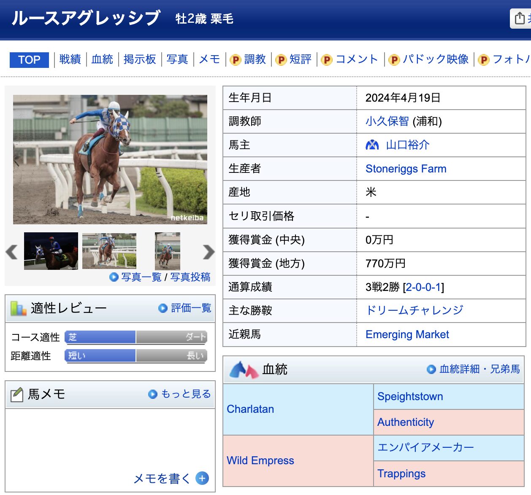The width and height of the screenshot is (531, 495).
Task: Open エンパイアメーカー pedigree link
Action: pyautogui.click(x=426, y=447)
